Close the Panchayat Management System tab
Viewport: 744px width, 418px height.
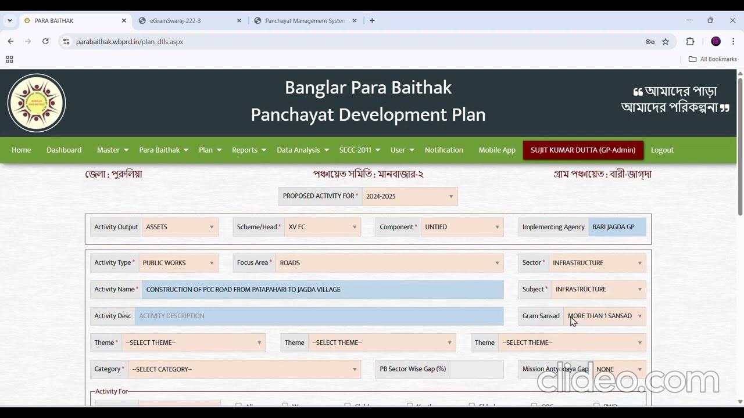tap(355, 20)
